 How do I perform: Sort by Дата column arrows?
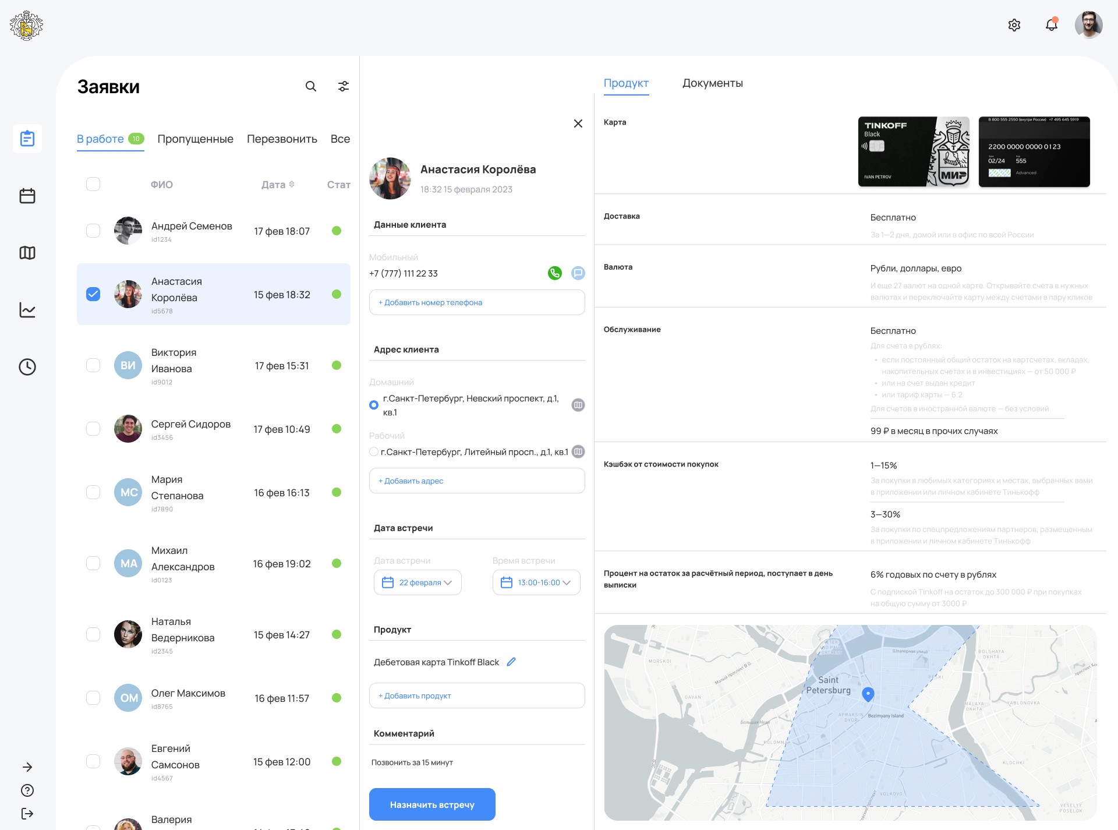point(292,184)
